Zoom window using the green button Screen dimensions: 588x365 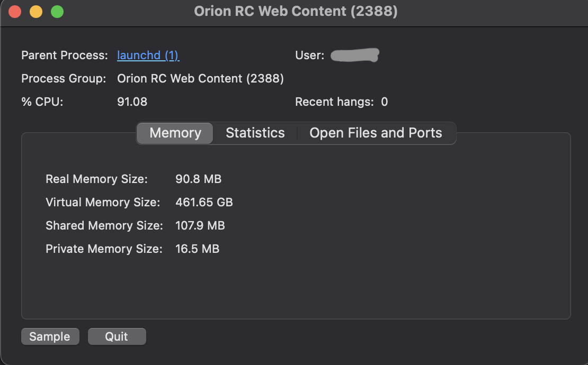(57, 12)
